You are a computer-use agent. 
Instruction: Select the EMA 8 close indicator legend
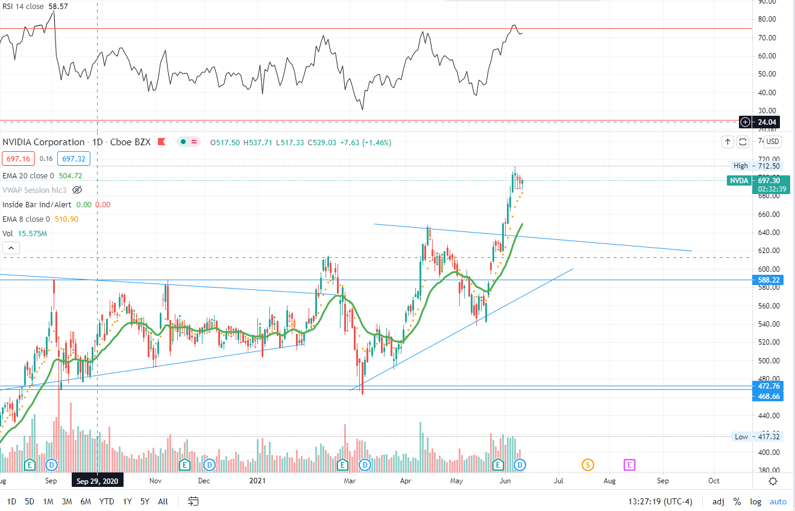click(40, 219)
